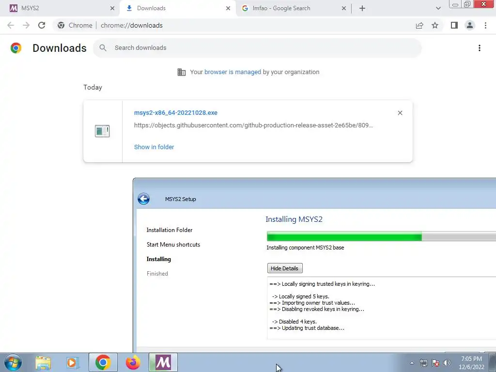Select the Installing step
Screen dimensions: 496x372
tap(158, 259)
